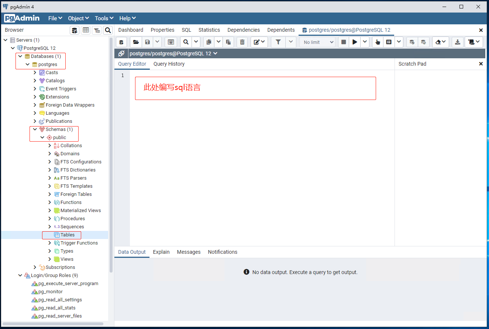Collapse the Databases (1) tree node
This screenshot has height=329, width=489.
21,56
